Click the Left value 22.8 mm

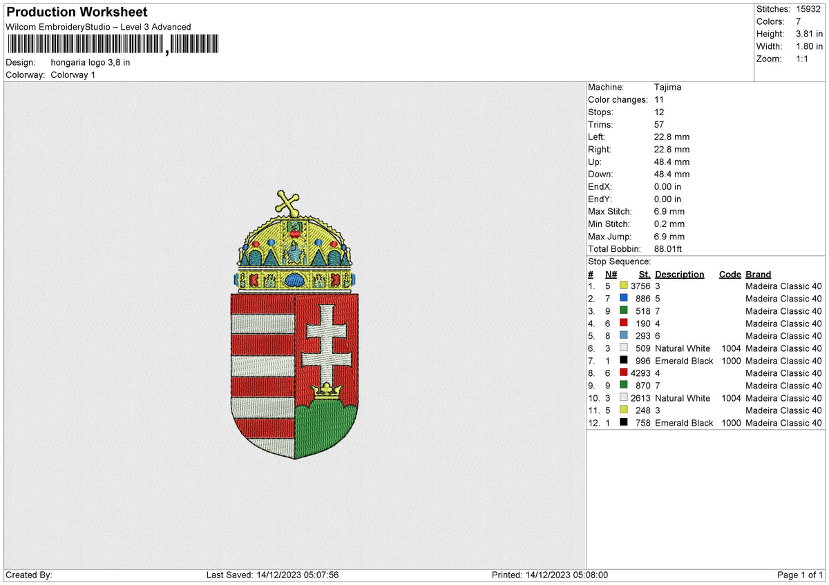[671, 137]
